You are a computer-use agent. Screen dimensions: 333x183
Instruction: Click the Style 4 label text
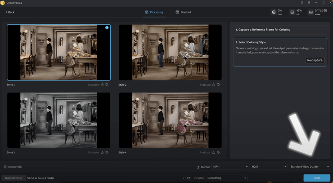coord(122,152)
